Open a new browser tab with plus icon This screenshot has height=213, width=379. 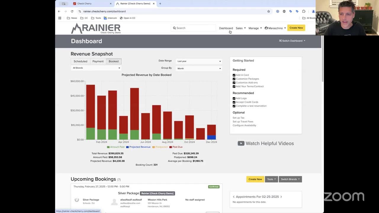160,4
